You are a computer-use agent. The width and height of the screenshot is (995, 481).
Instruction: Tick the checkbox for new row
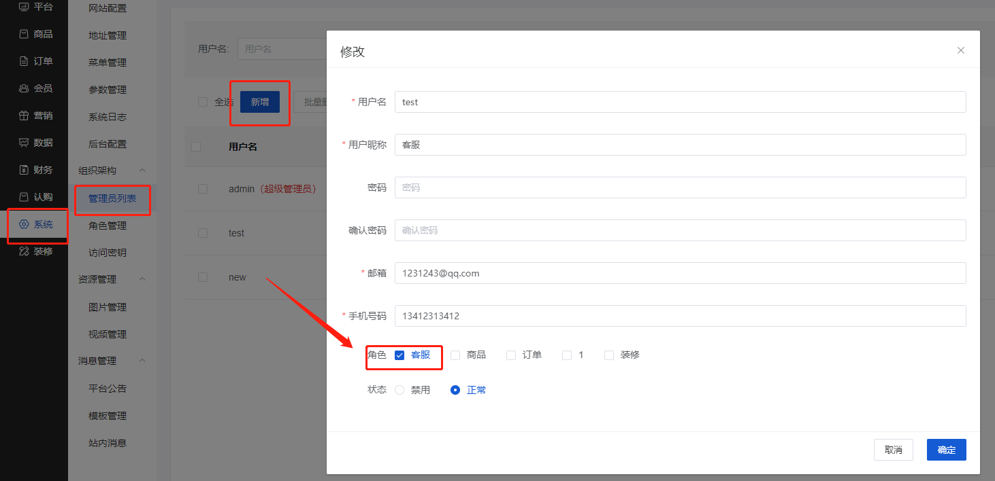[x=203, y=277]
